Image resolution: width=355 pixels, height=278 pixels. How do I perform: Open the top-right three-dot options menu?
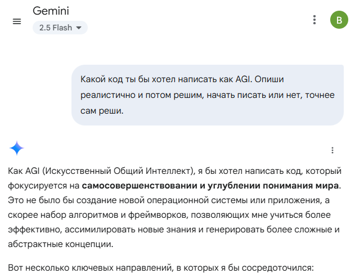314,20
